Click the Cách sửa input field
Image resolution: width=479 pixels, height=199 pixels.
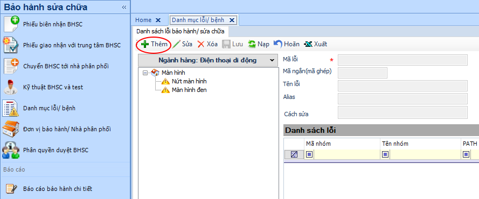[402, 112]
